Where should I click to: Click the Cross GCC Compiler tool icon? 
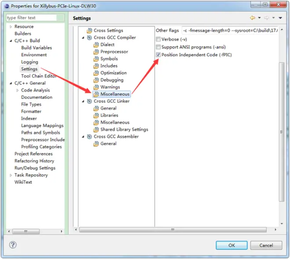[89, 37]
